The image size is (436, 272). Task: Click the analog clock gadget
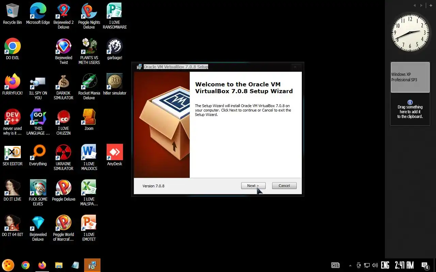410,33
